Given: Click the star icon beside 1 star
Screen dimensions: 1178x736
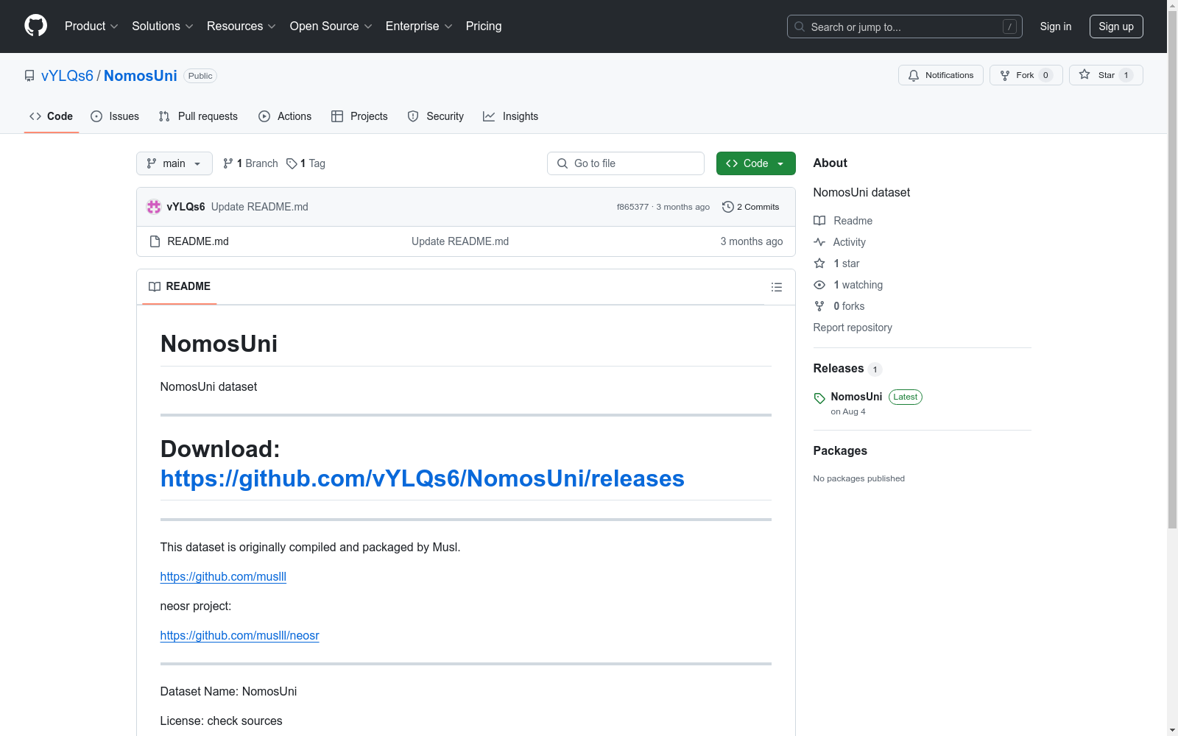Looking at the screenshot, I should (819, 263).
